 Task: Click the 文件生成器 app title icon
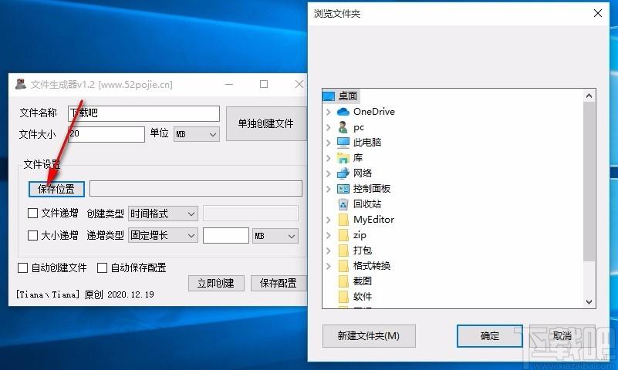(21, 84)
